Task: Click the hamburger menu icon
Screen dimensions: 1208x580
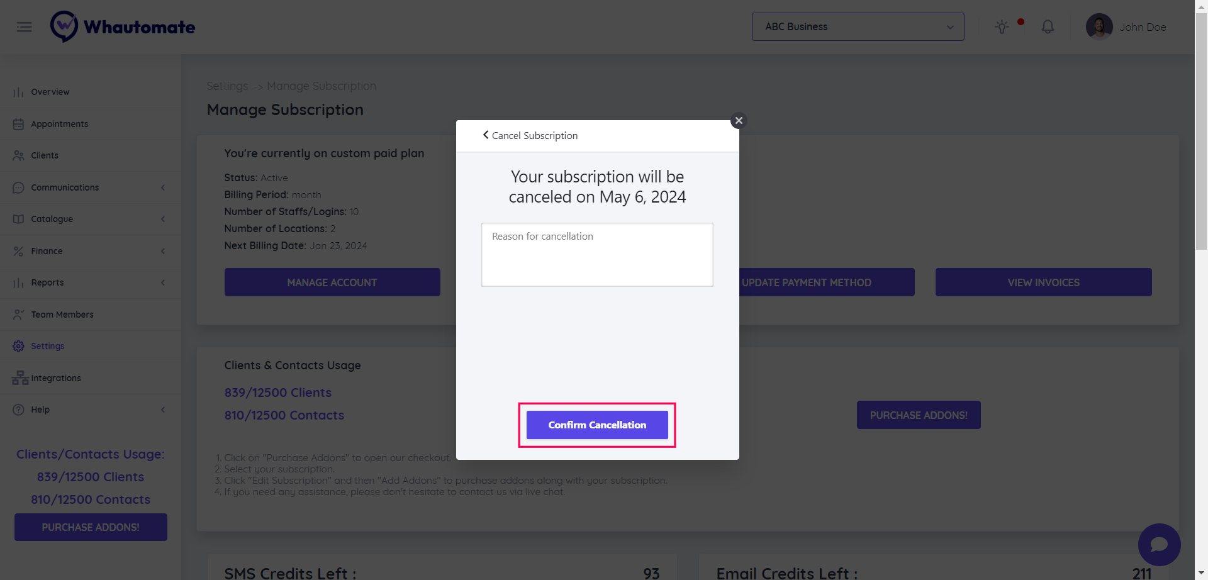Action: (x=24, y=27)
